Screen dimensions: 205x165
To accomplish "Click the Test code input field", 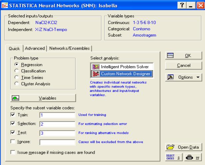I will (57, 133).
